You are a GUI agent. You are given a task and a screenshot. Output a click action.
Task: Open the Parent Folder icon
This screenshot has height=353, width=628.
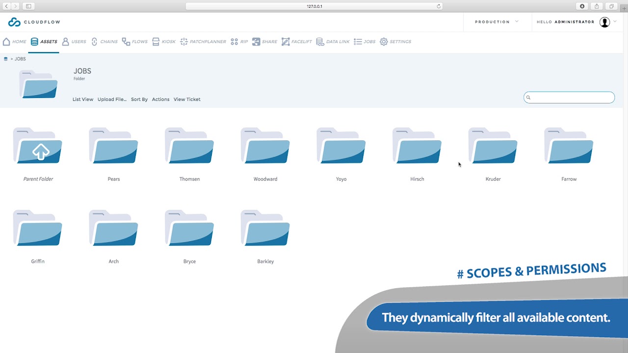[x=38, y=146]
